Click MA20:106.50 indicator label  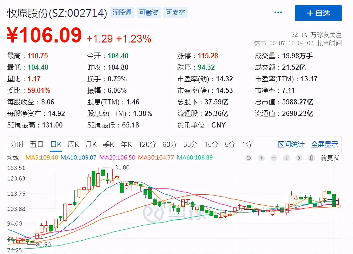point(117,157)
